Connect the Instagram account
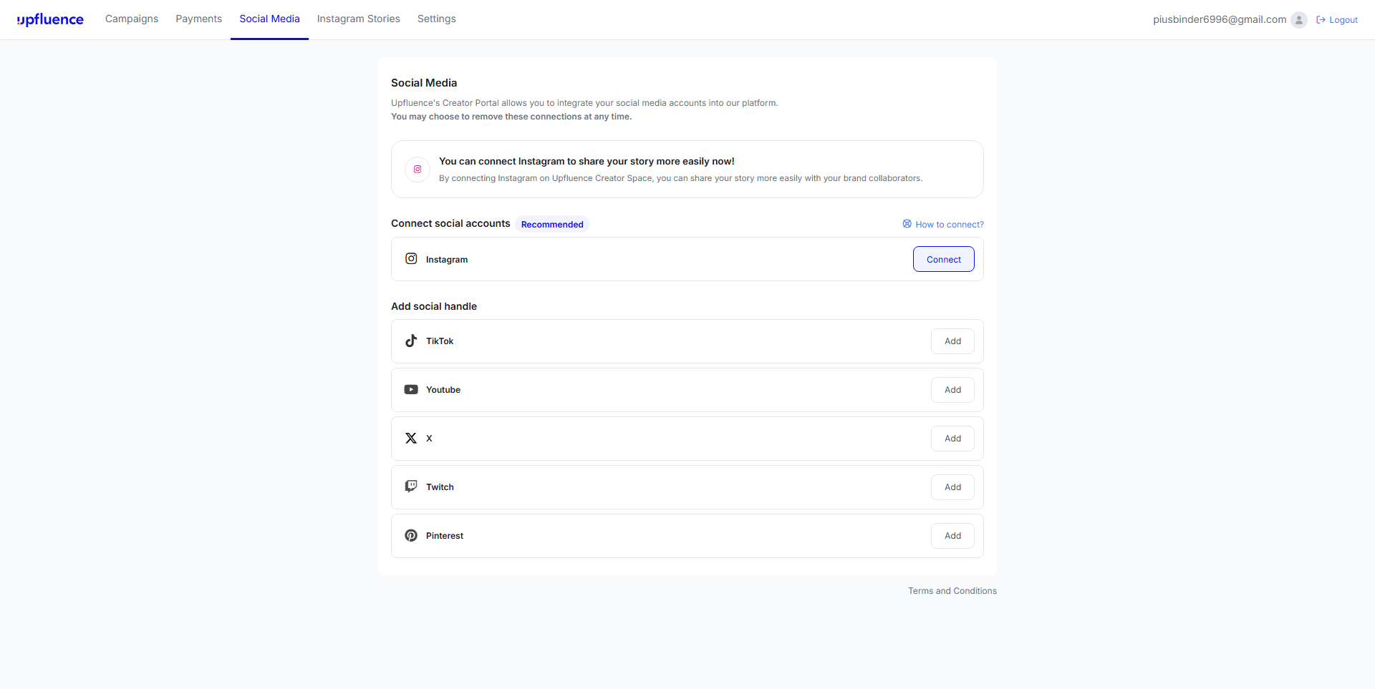1375x689 pixels. click(943, 259)
